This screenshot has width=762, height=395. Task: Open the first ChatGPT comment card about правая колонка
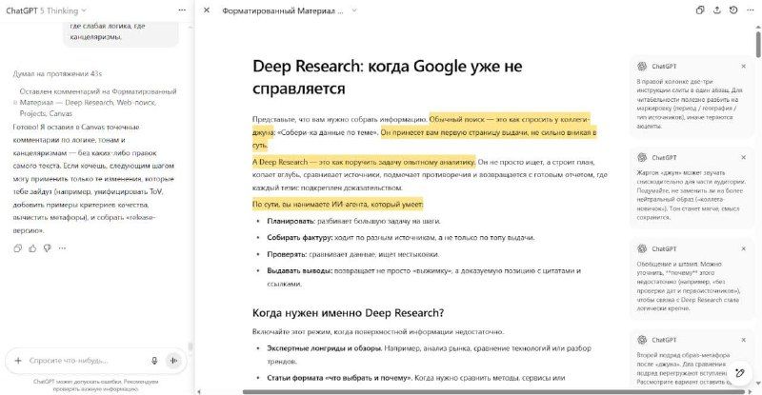coord(692,97)
